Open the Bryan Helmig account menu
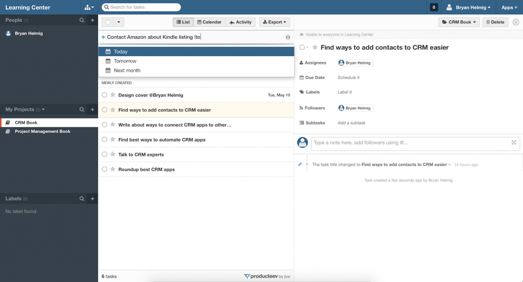The image size is (523, 282). pos(468,7)
